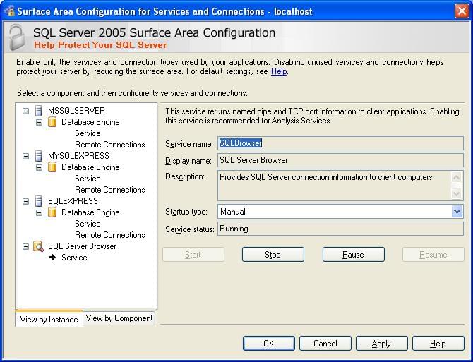Select Service under MSSQLSERVER Database Engine
The image size is (473, 362).
coord(88,133)
